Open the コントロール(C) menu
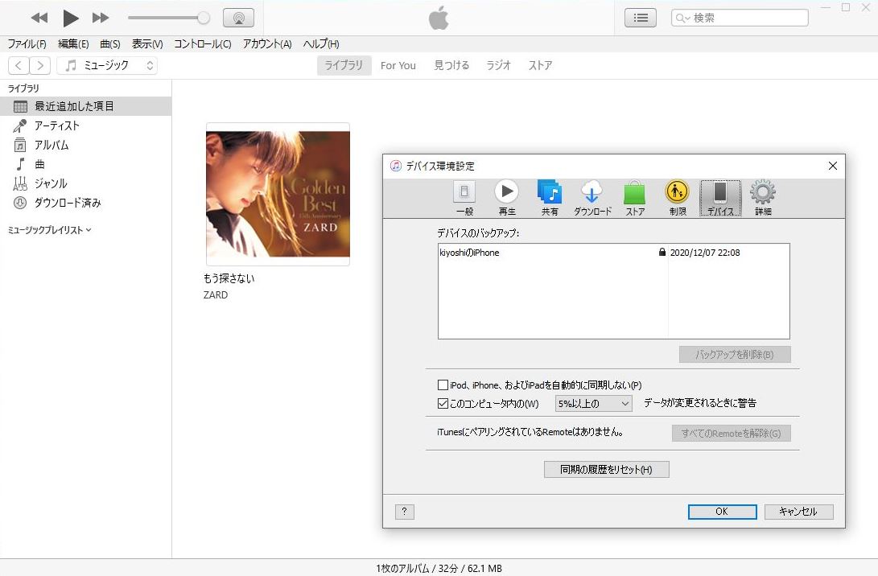The image size is (878, 576). tap(202, 43)
